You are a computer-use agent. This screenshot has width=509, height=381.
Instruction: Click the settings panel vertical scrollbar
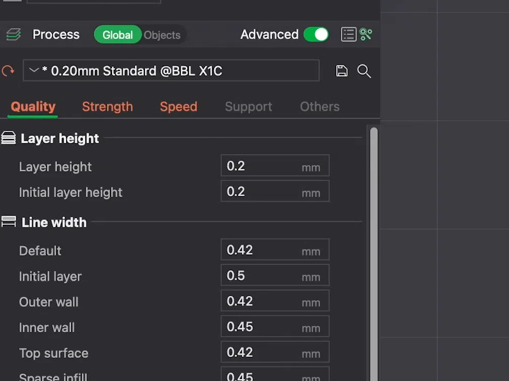[374, 254]
